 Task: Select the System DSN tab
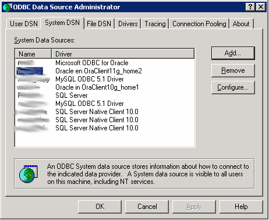(x=62, y=23)
